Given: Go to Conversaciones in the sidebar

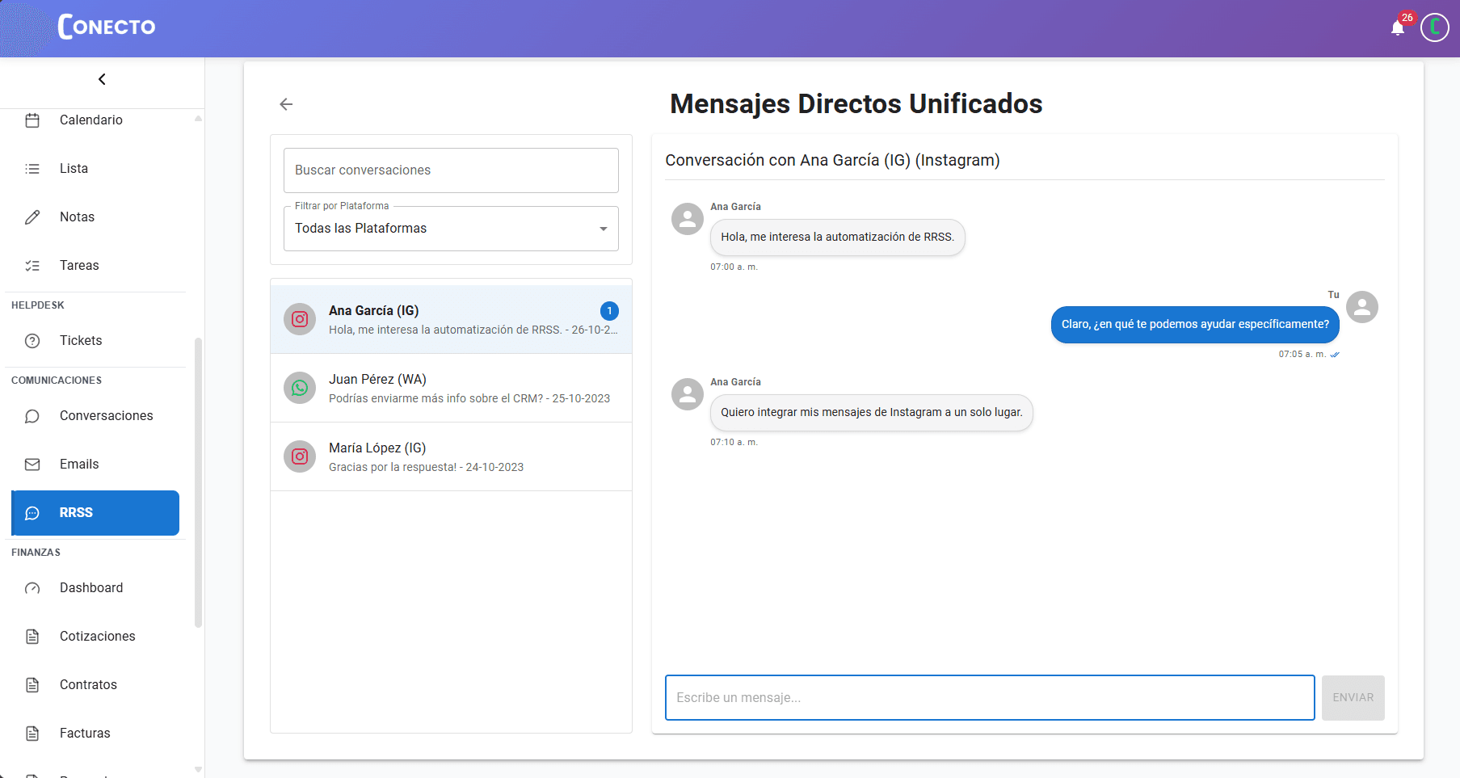Looking at the screenshot, I should 106,416.
